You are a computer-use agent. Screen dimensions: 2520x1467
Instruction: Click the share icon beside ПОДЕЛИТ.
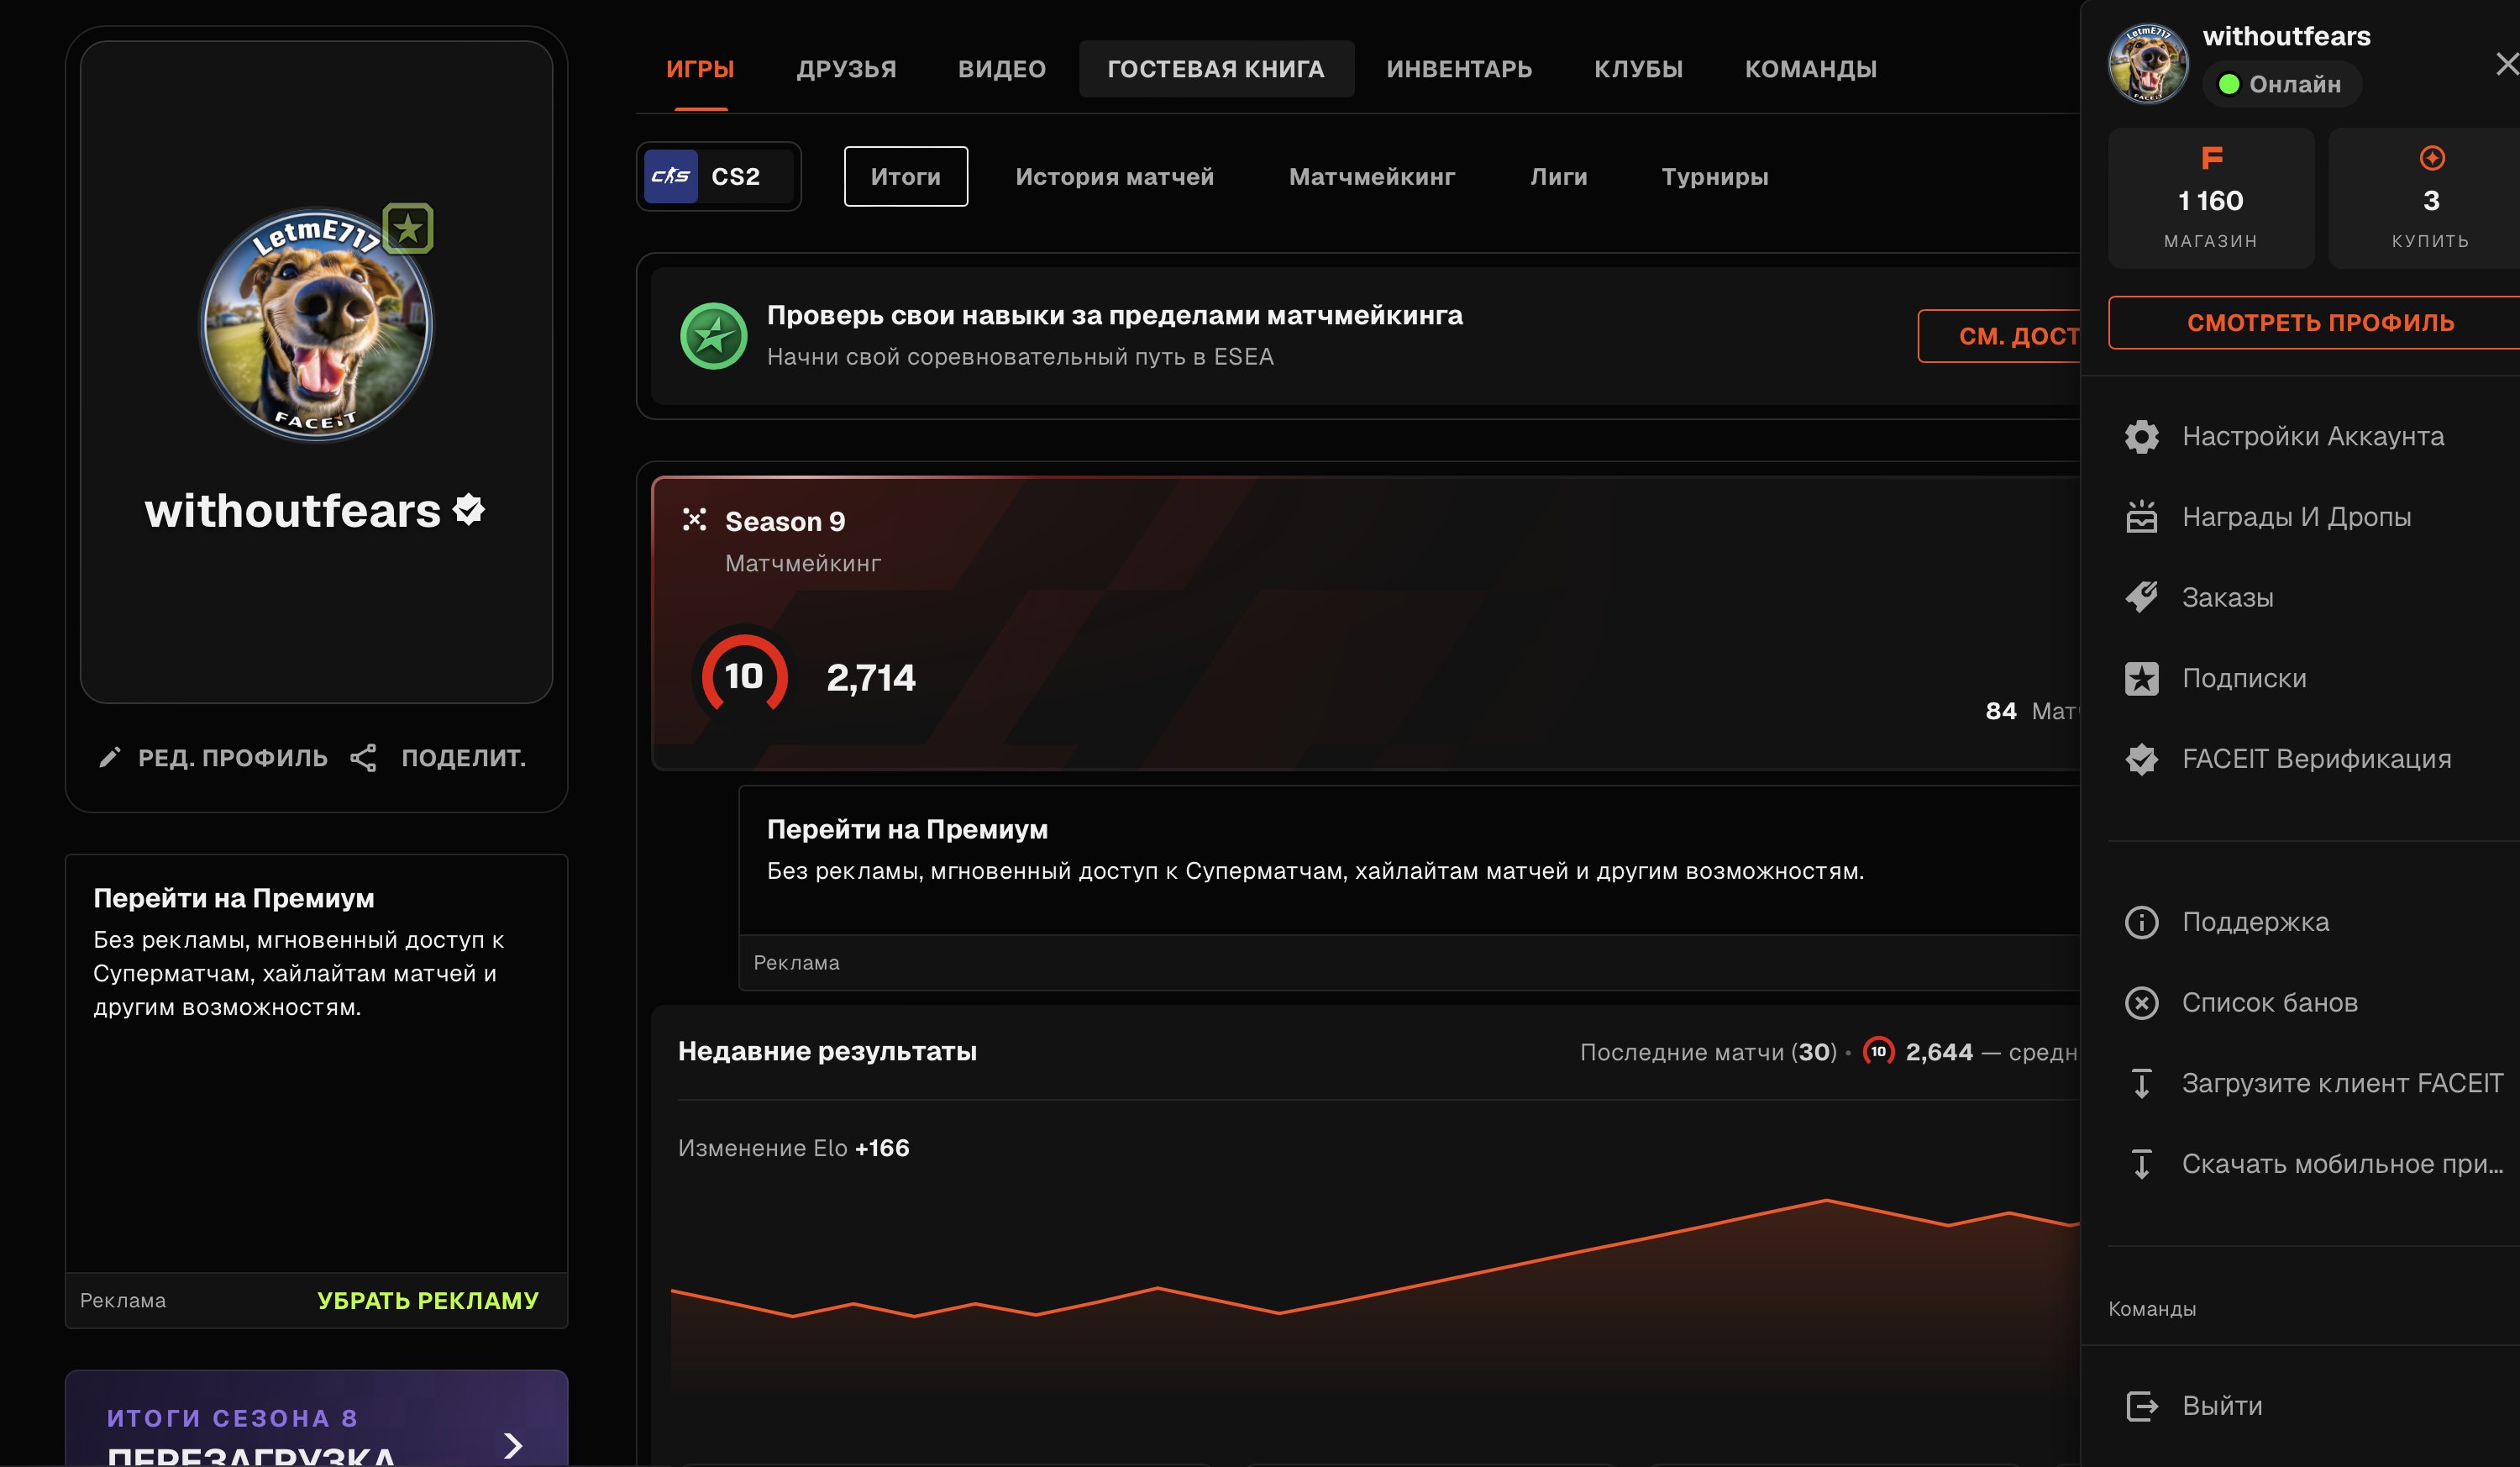pyautogui.click(x=363, y=757)
